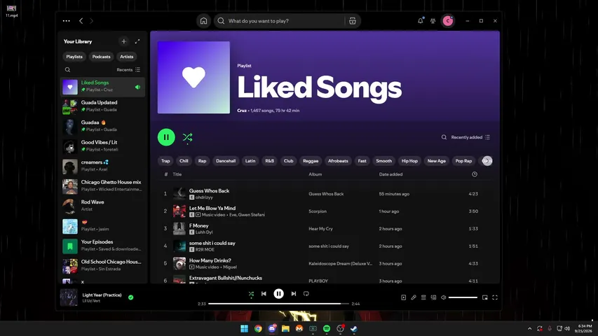
Task: Open the Recently added sort dropdown
Action: tap(470, 137)
